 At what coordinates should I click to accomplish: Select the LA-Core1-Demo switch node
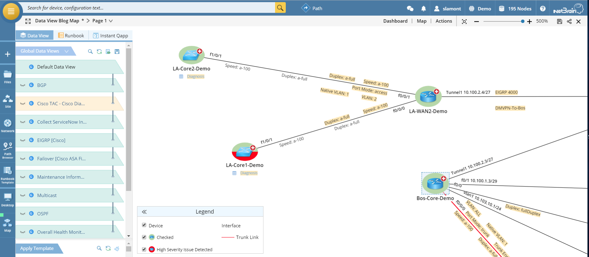tap(245, 152)
